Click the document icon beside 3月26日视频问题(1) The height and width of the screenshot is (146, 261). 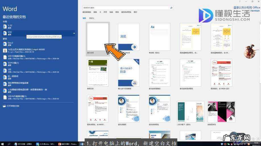[5, 97]
